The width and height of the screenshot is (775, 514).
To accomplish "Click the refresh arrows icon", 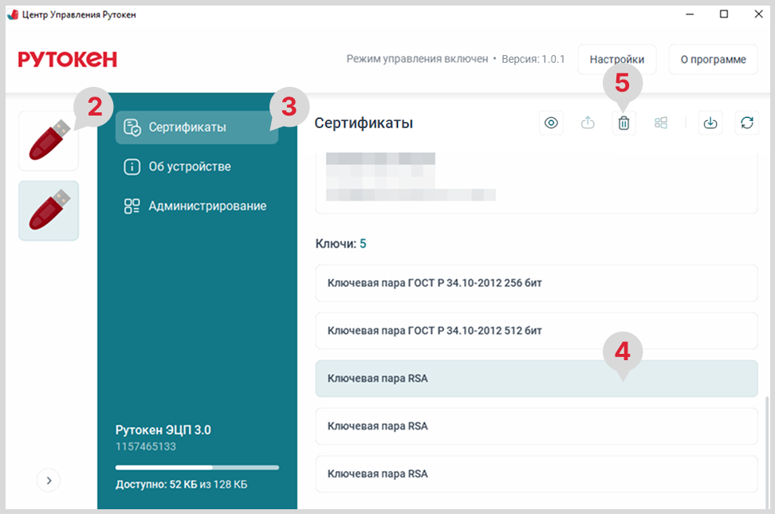I will [747, 123].
